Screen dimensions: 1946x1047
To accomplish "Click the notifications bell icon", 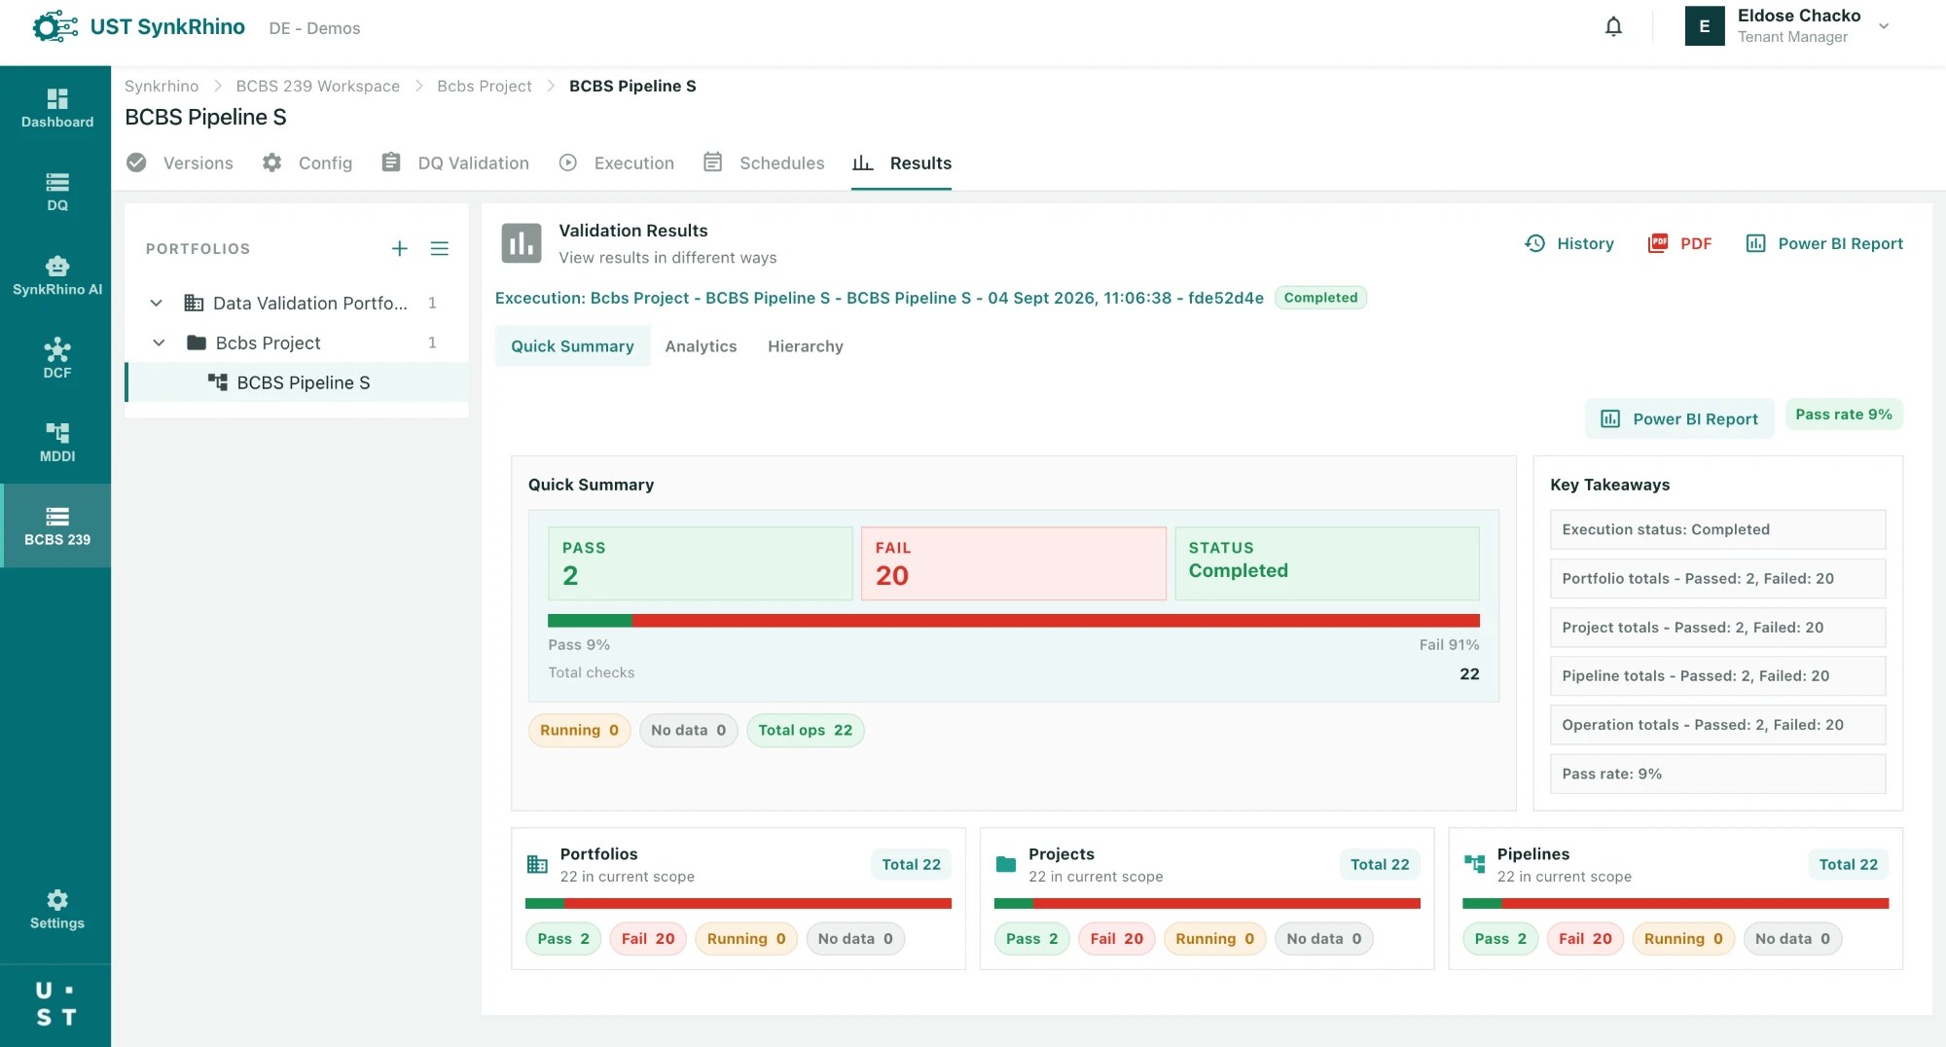I will click(x=1613, y=27).
